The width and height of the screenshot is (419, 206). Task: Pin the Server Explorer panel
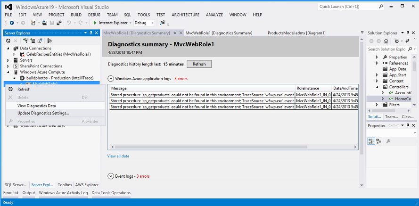[91, 33]
